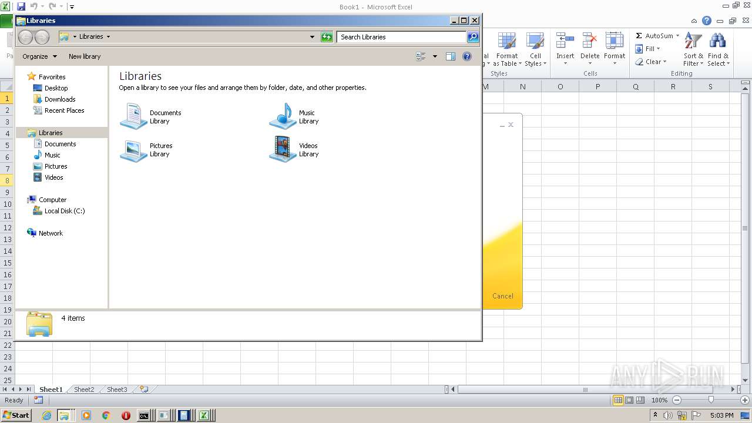This screenshot has height=423, width=752.
Task: Select Videos in navigation pane
Action: (x=53, y=177)
